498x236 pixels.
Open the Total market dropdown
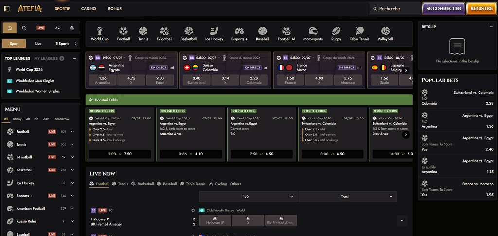tap(347, 197)
